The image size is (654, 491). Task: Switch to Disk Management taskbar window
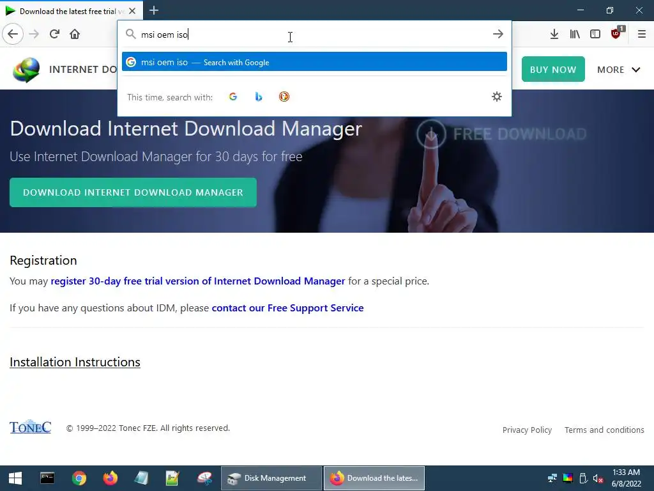coord(271,478)
